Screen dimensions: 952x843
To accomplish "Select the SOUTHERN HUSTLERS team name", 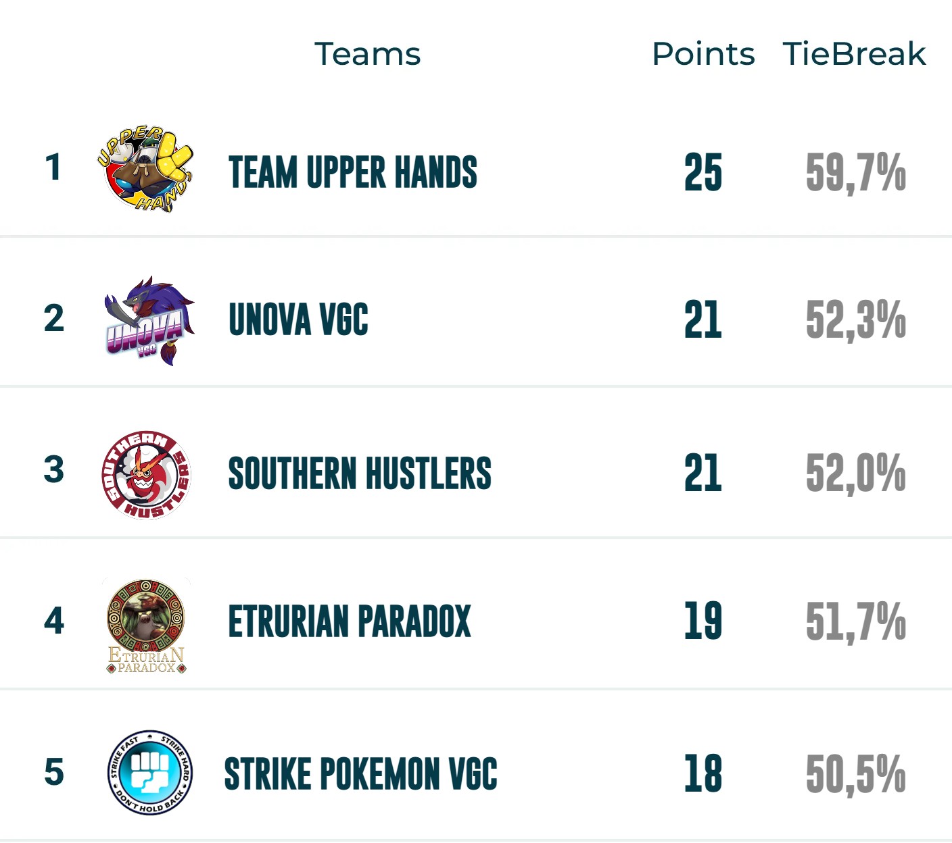I will coord(360,473).
